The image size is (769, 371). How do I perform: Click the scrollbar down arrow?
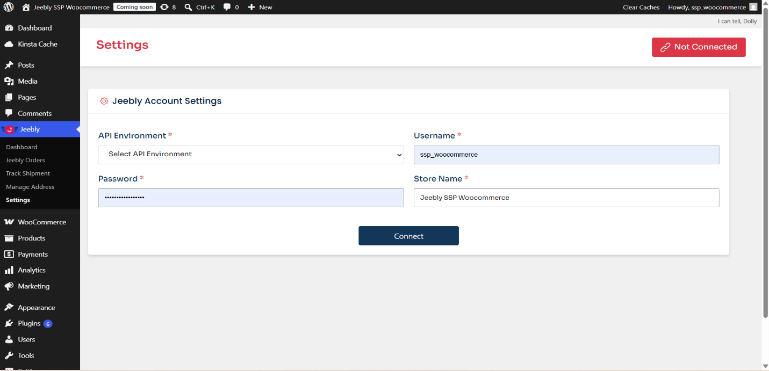pyautogui.click(x=765, y=367)
